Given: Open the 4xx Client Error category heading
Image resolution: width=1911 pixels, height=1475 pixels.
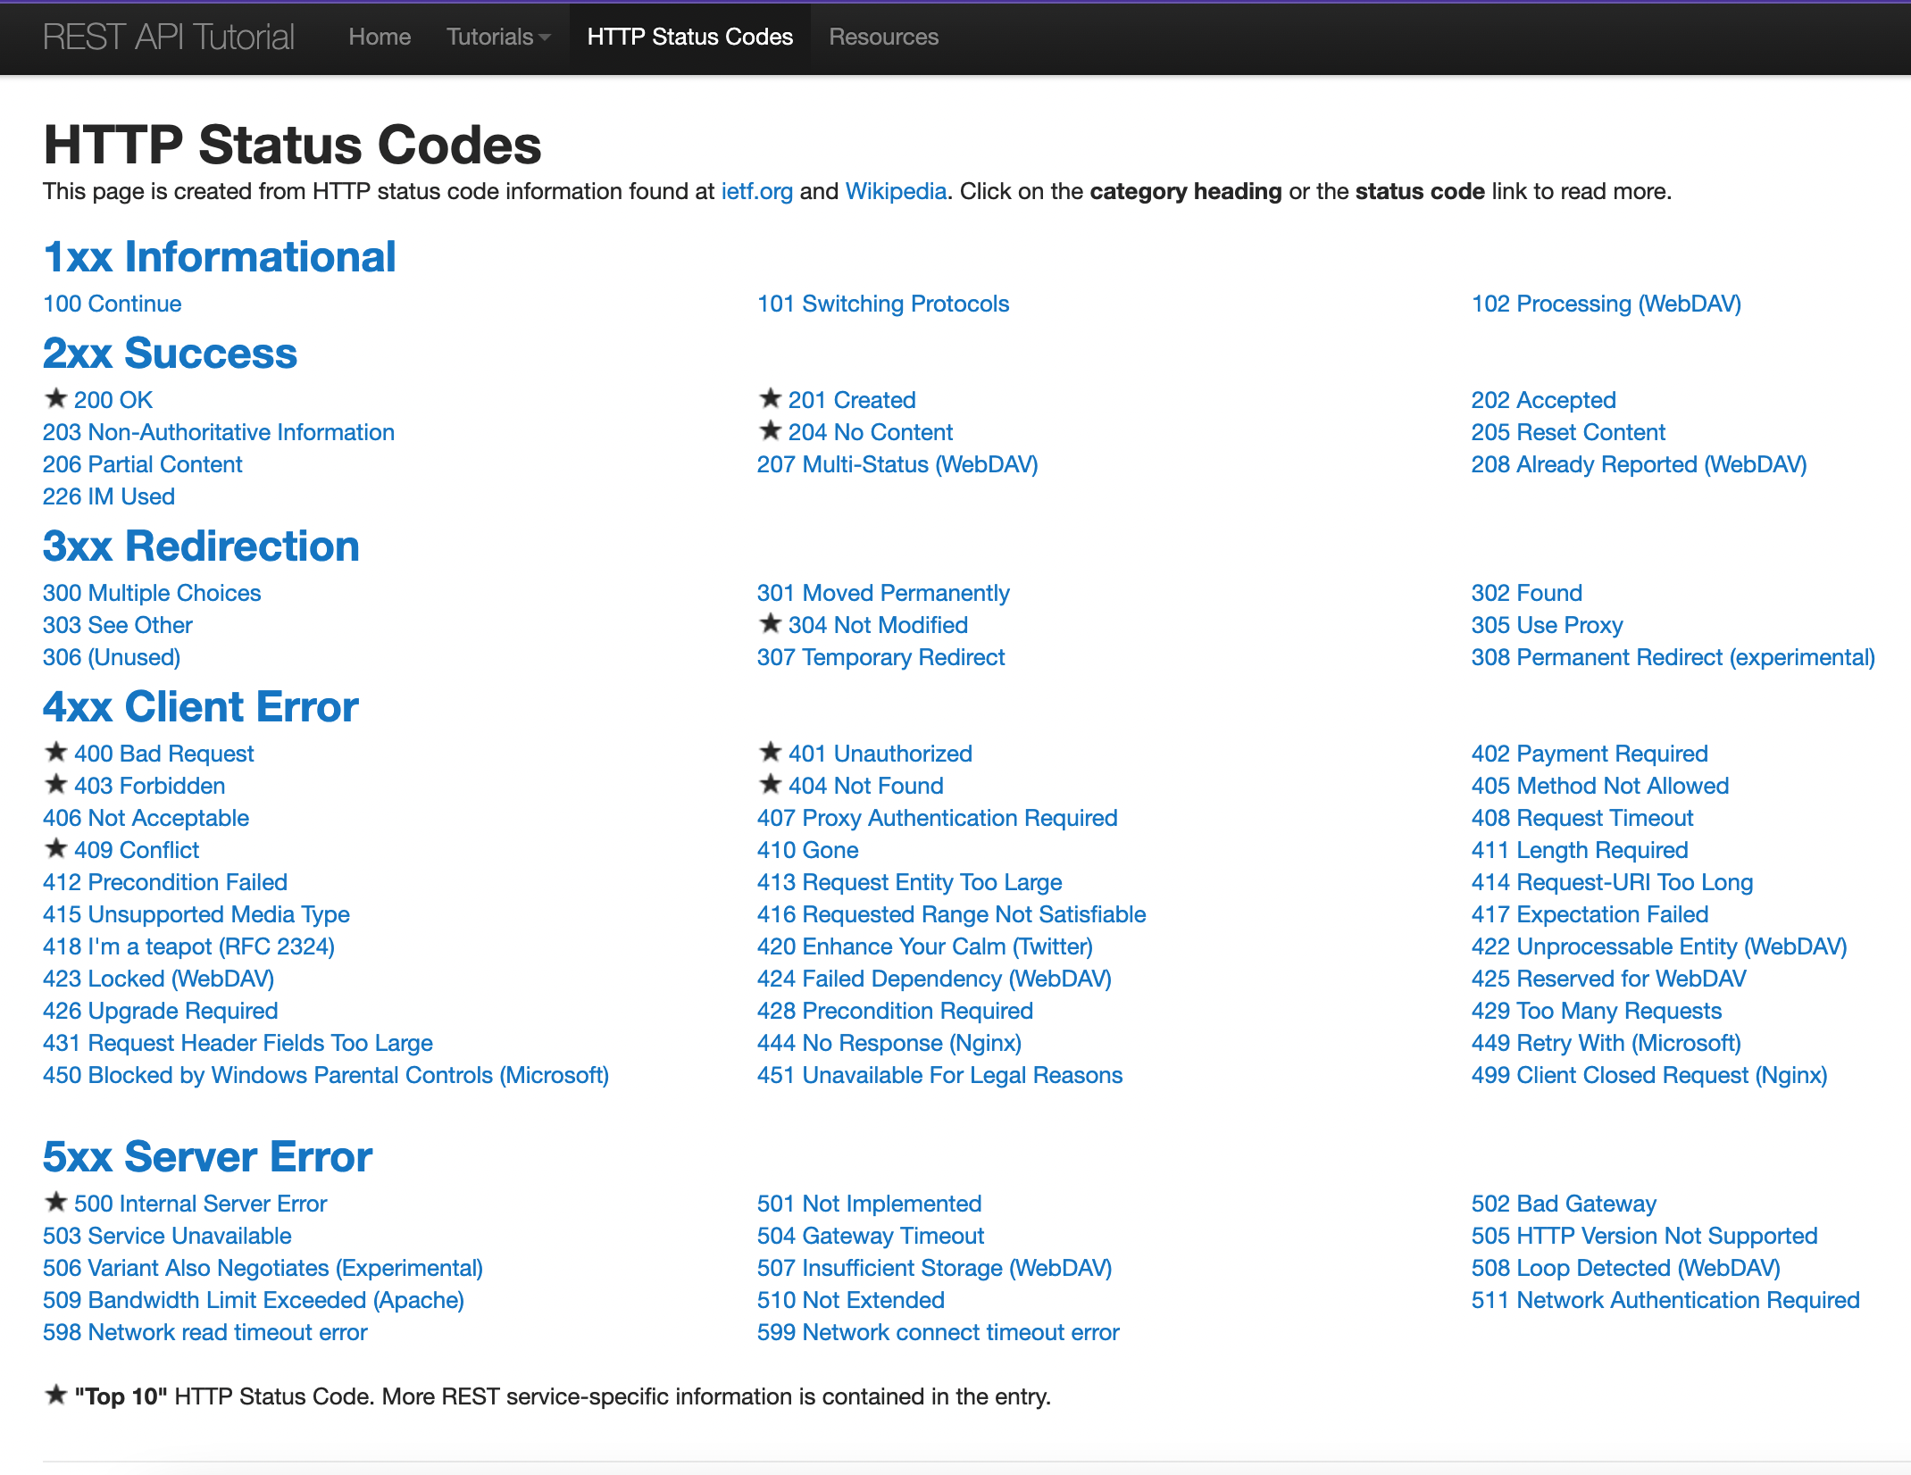Looking at the screenshot, I should (200, 706).
